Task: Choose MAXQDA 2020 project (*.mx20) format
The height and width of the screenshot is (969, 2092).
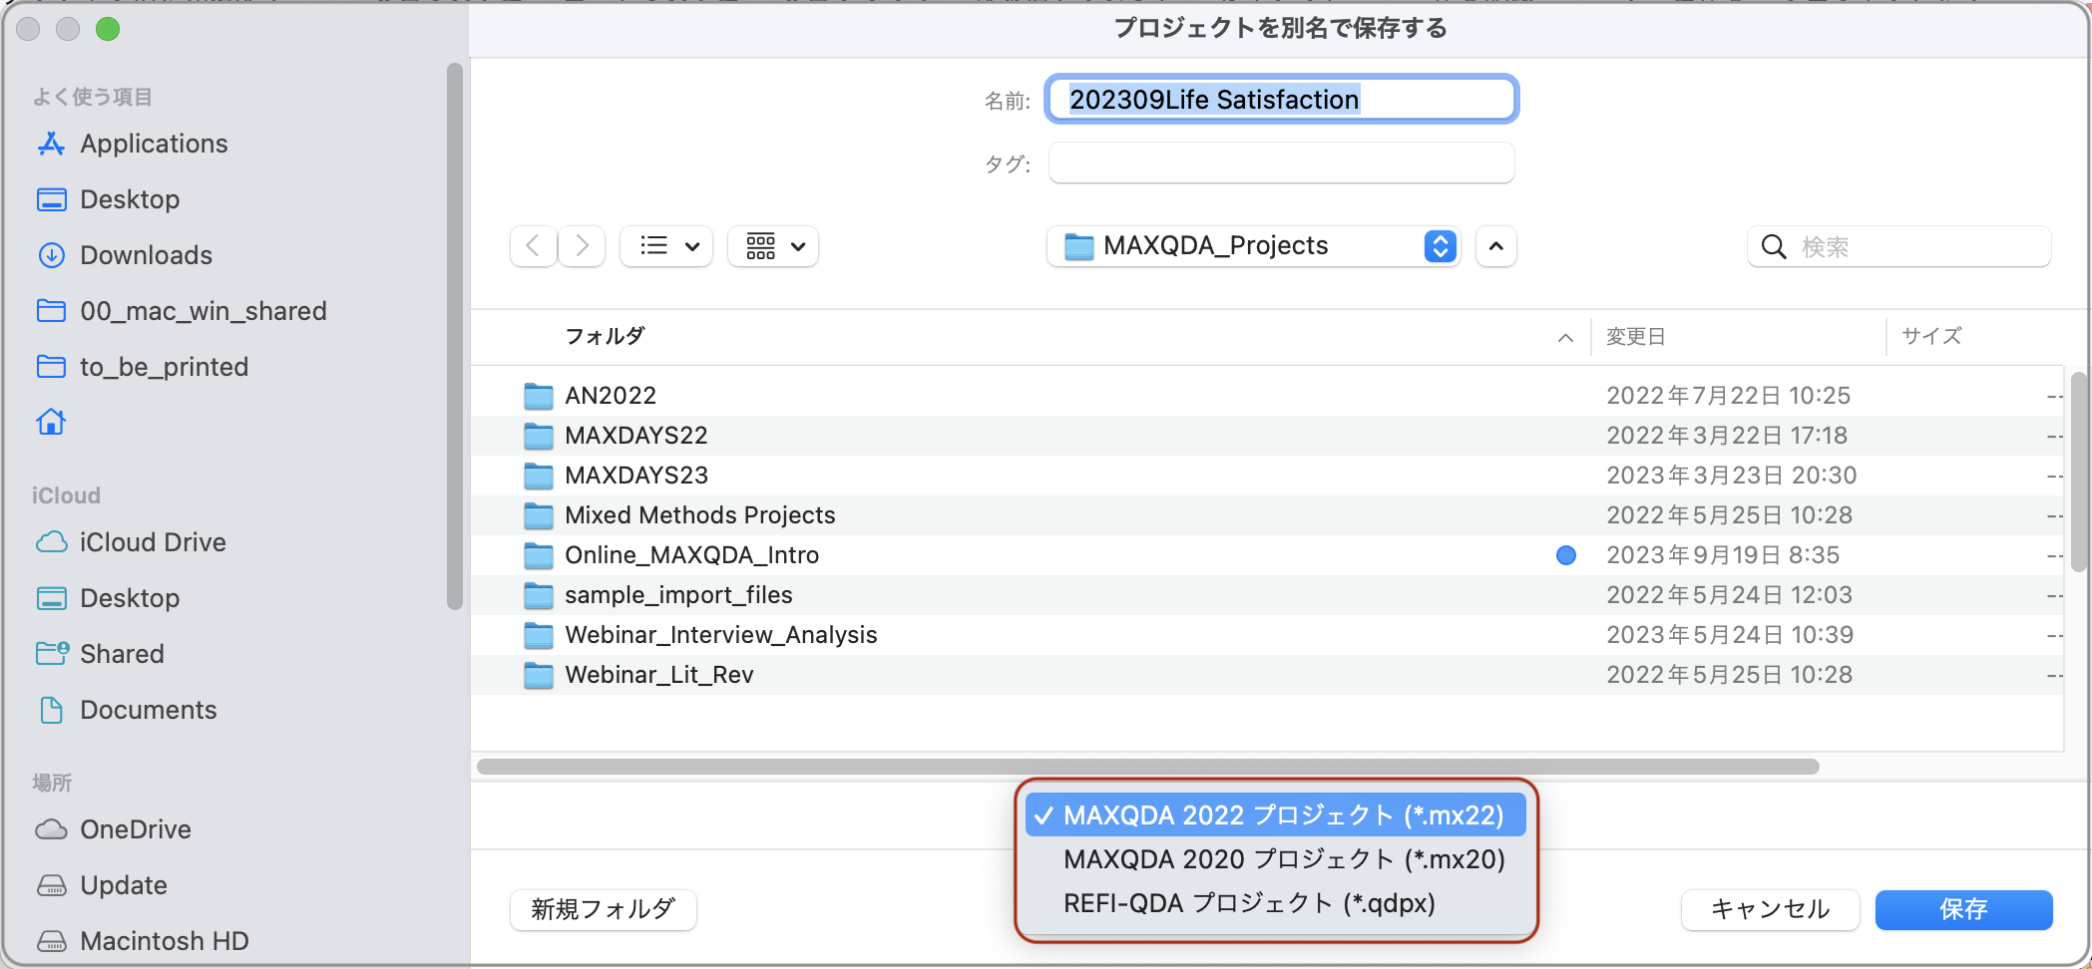Action: pos(1283,859)
